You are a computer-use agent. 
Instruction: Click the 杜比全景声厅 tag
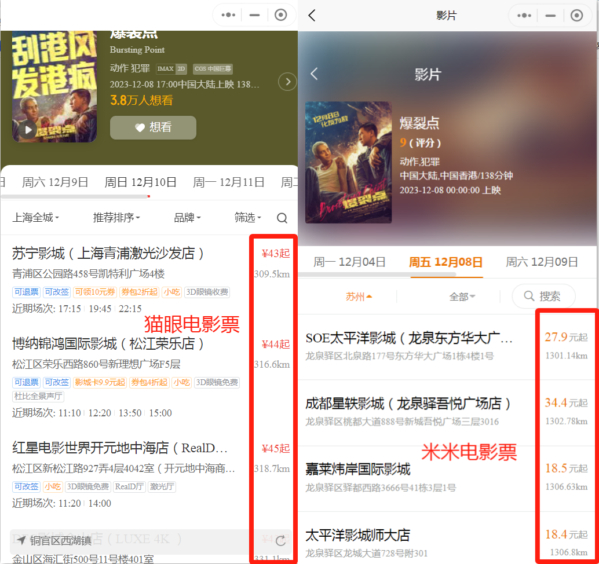tap(38, 397)
